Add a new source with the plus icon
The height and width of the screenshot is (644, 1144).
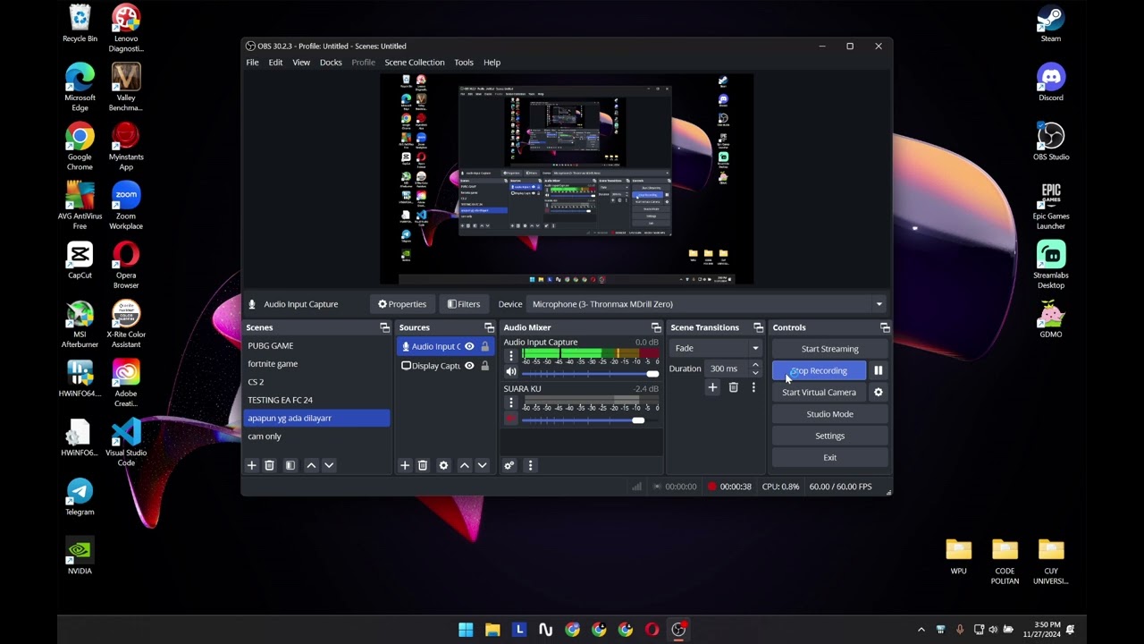coord(405,465)
